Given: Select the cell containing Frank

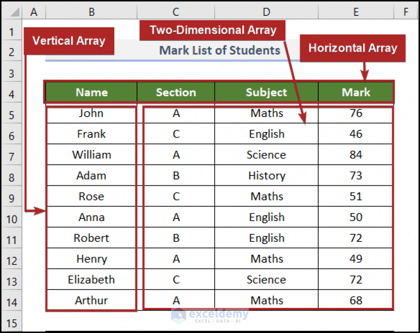Looking at the screenshot, I should [91, 134].
